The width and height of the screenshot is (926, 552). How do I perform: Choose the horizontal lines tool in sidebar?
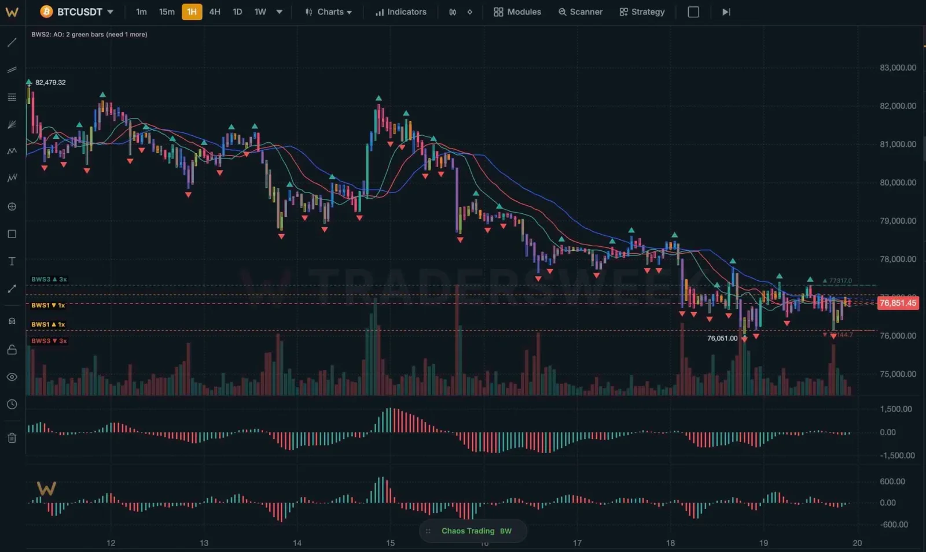[x=12, y=97]
